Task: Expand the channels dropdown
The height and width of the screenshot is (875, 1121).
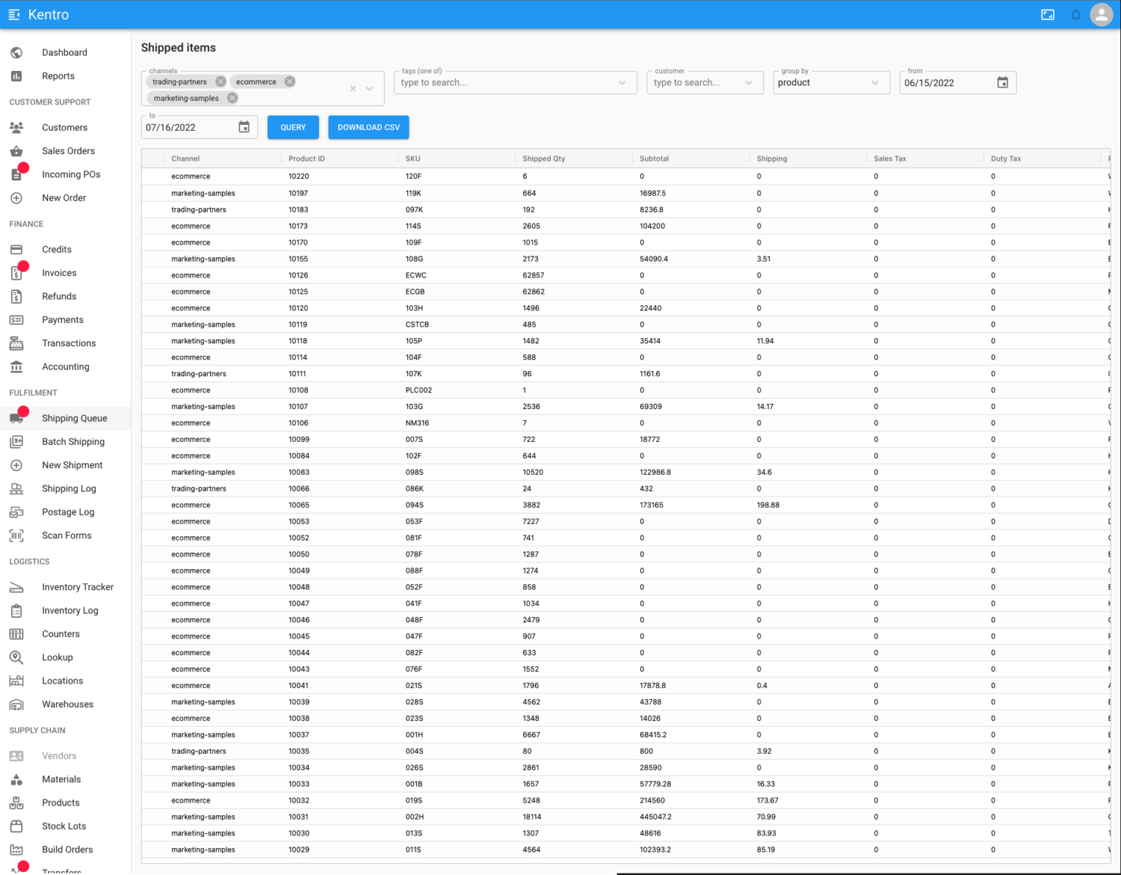Action: coord(370,88)
